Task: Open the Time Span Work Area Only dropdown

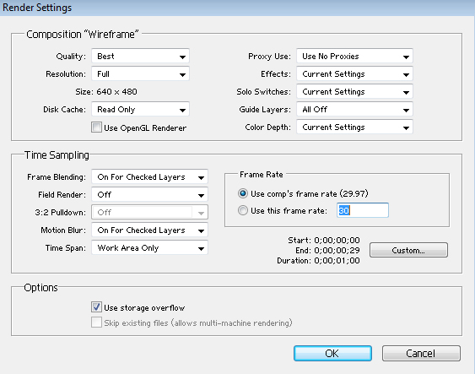Action: (149, 248)
